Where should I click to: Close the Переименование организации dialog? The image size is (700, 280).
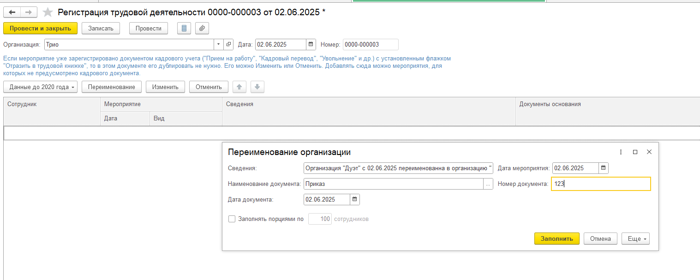point(649,152)
